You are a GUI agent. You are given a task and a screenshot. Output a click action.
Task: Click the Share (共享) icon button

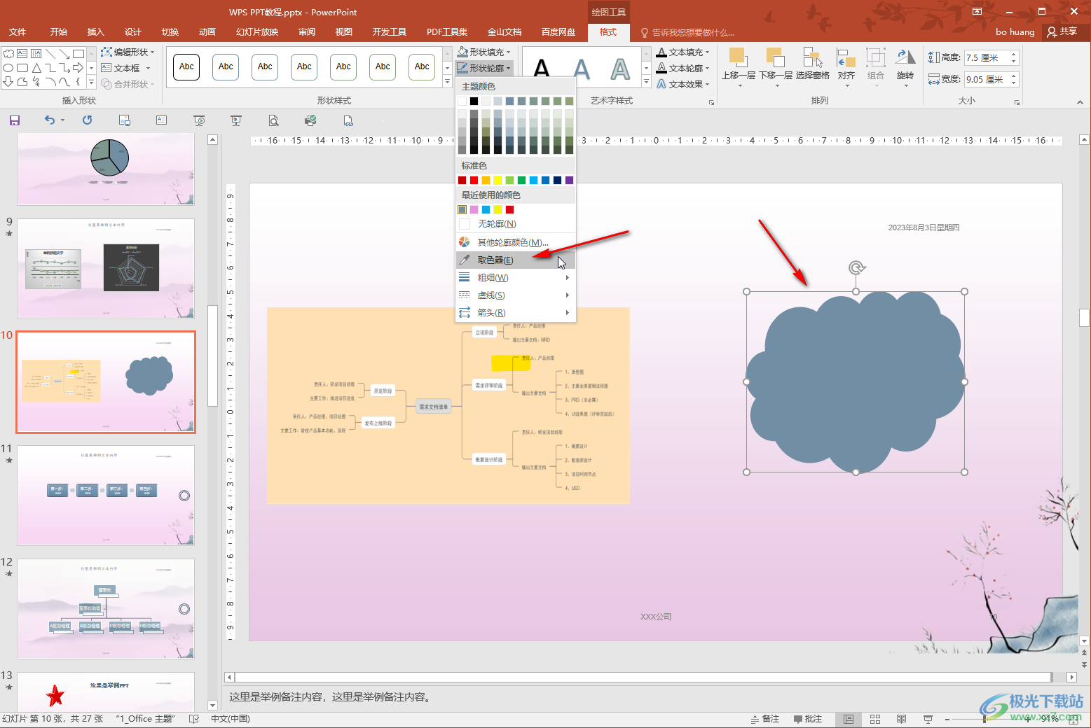[x=1062, y=31]
